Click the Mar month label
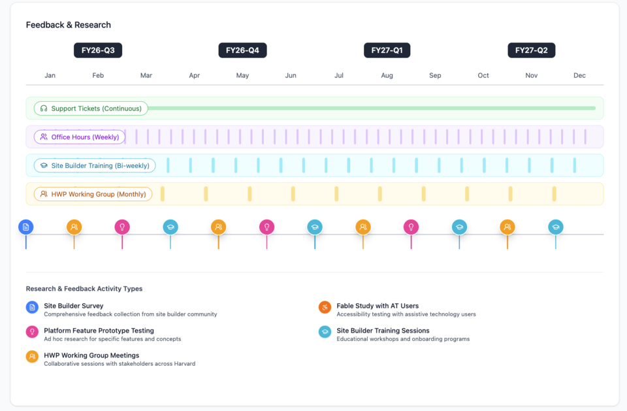The image size is (627, 411). 146,75
